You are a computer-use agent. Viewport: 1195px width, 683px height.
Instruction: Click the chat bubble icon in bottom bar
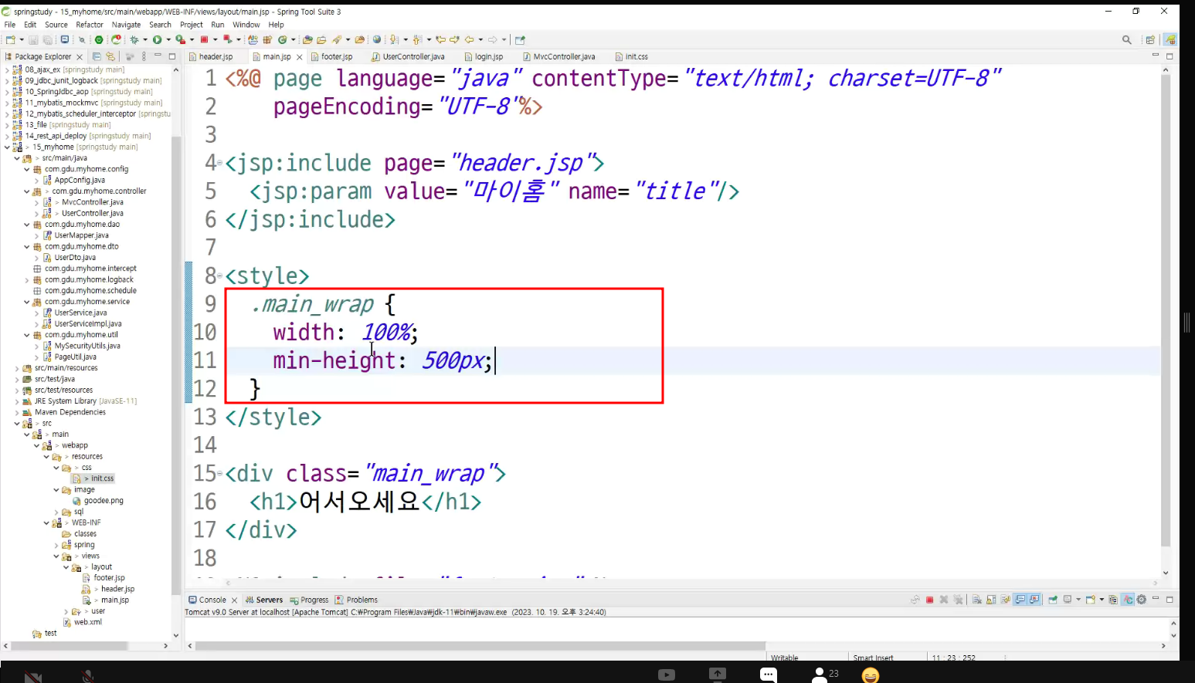pyautogui.click(x=768, y=675)
